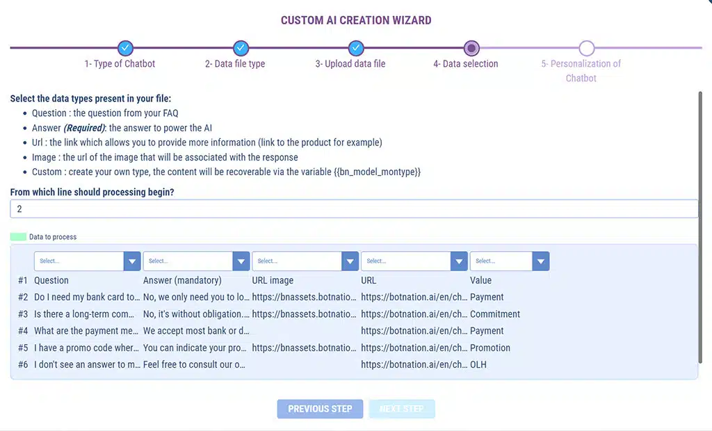This screenshot has width=712, height=431.
Task: Expand the Answer column type dropdown
Action: tap(196, 261)
